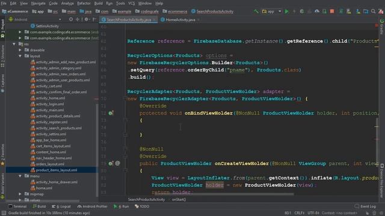
Task: Click the Project panel vertical scrollbar
Action: (97, 150)
